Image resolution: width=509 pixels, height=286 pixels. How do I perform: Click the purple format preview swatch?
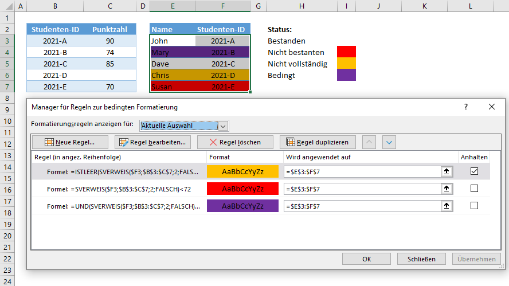click(x=242, y=206)
